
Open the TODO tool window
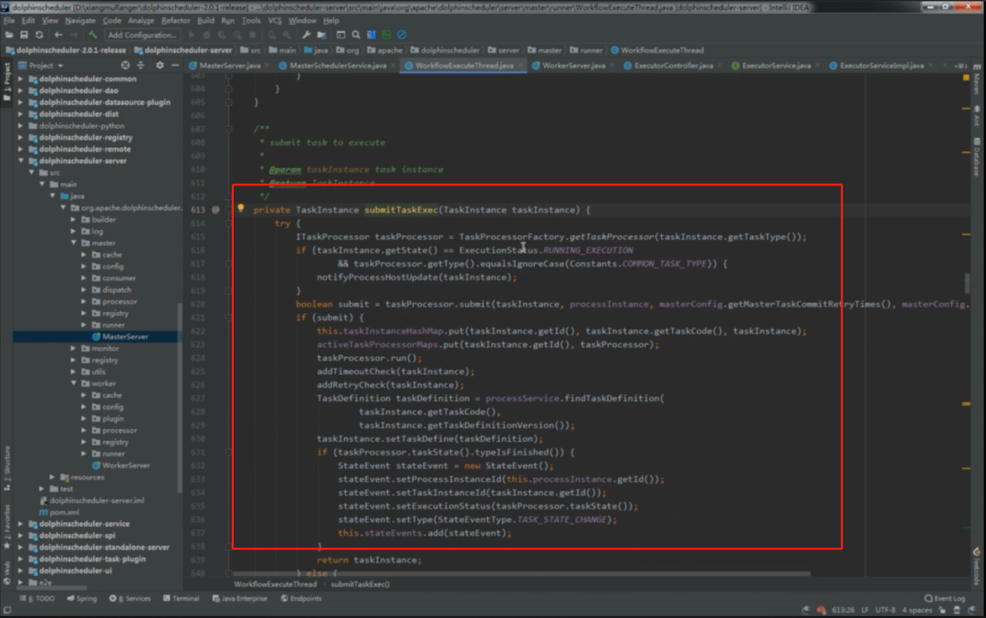tap(37, 599)
